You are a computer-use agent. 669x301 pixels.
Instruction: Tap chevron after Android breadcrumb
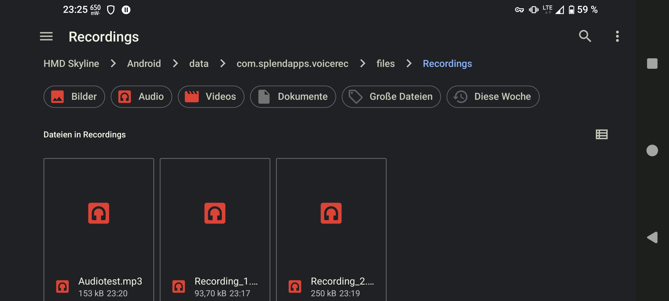coord(175,64)
